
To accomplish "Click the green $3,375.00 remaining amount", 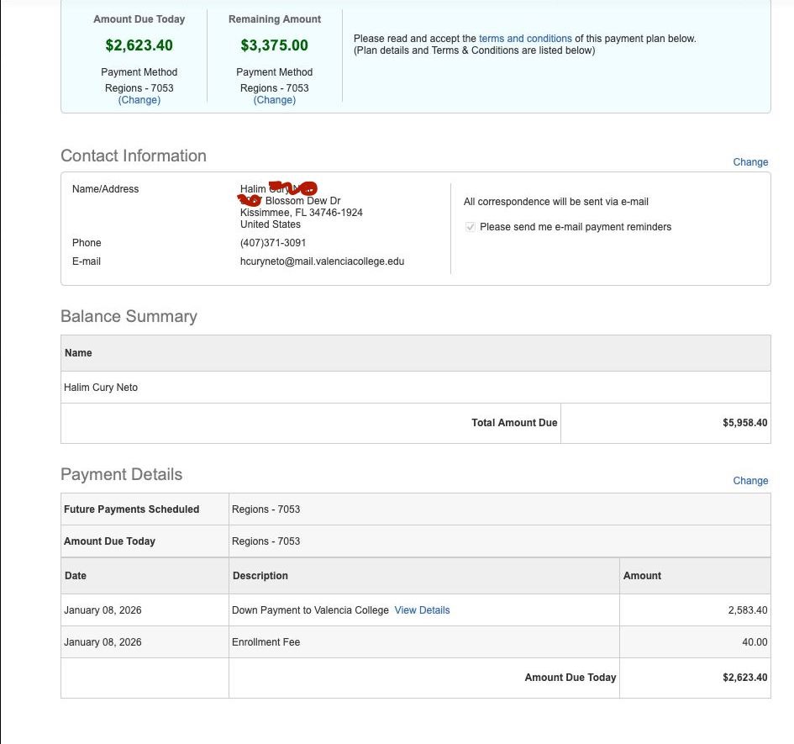I will [x=274, y=45].
